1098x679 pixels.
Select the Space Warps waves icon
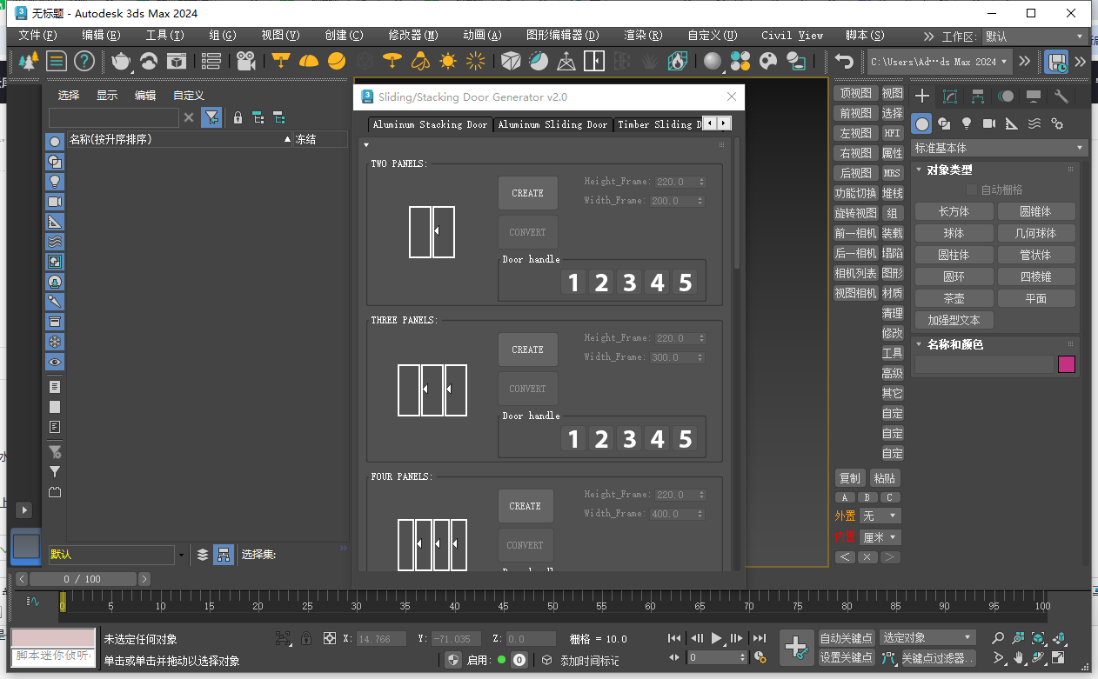tap(1034, 123)
